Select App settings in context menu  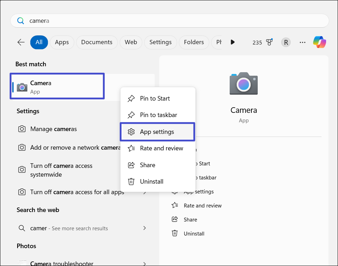[x=157, y=132]
